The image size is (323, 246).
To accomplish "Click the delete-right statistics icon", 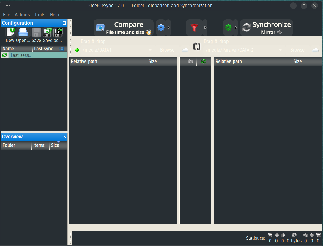I will (x=319, y=235).
